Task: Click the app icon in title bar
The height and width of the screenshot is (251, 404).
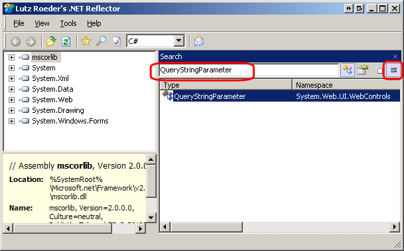Action: click(9, 8)
